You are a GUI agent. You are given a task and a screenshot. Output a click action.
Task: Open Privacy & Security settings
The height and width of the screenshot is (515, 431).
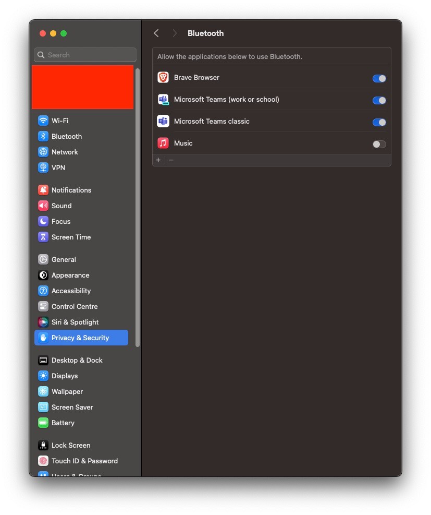[81, 338]
